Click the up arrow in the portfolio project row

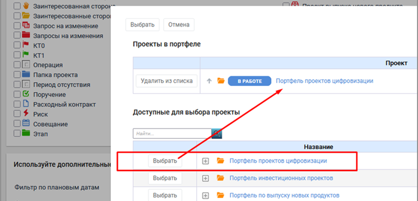click(x=209, y=81)
